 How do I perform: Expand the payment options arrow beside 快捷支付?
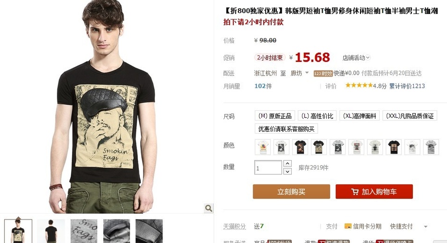coord(426,227)
